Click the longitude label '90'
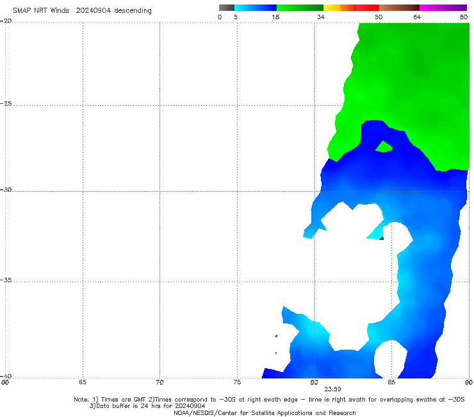Screen dimensions: 474x417 point(469,382)
